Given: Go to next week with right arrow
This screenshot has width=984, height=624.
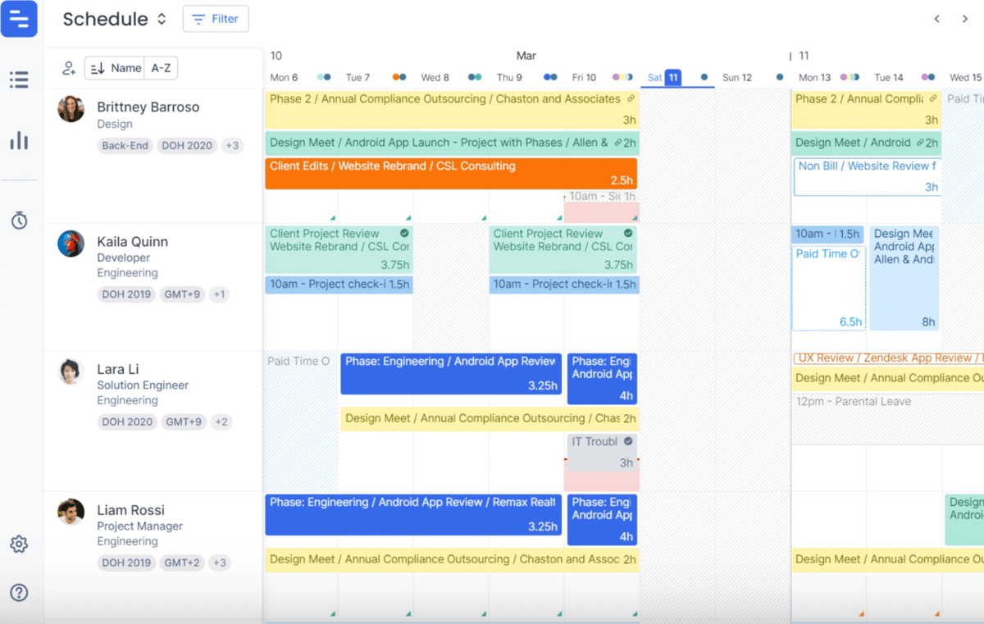Looking at the screenshot, I should click(964, 19).
